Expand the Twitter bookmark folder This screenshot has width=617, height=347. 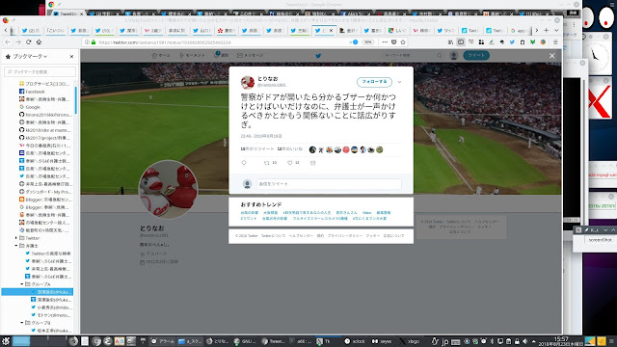[x=16, y=238]
